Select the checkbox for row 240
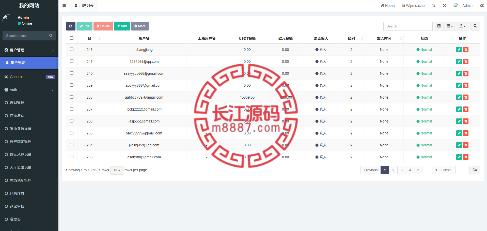 point(72,73)
